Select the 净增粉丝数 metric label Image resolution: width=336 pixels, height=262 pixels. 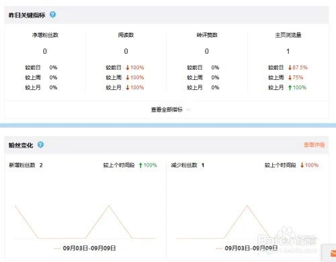click(x=45, y=35)
